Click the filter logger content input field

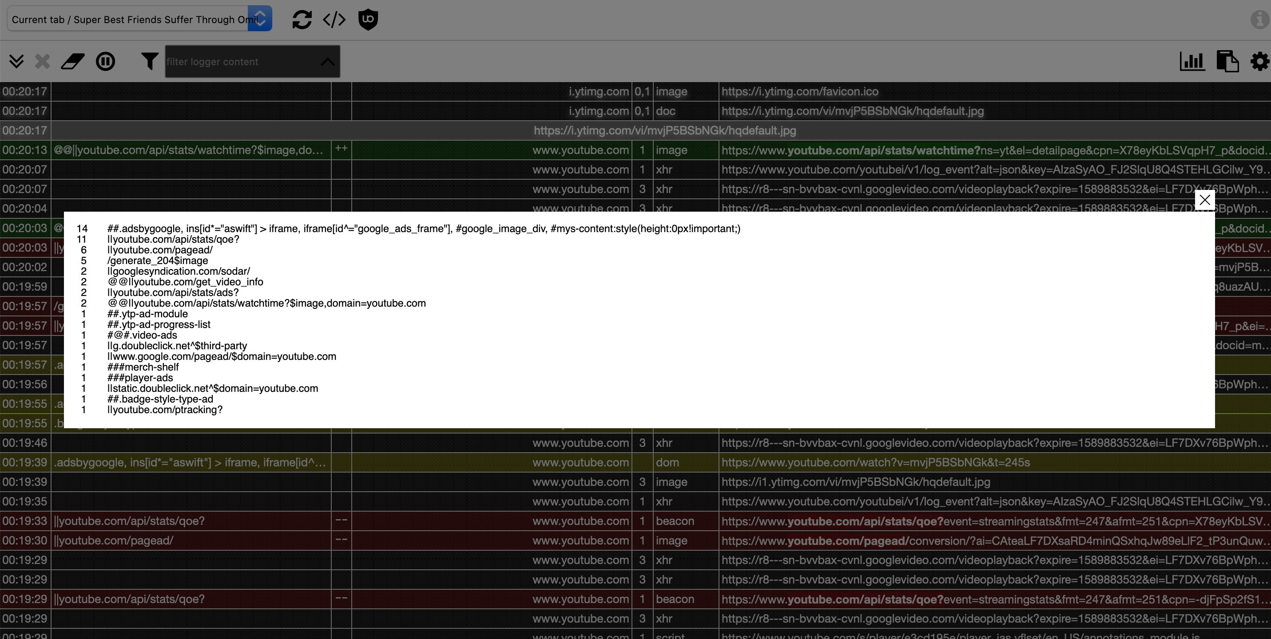click(x=222, y=62)
